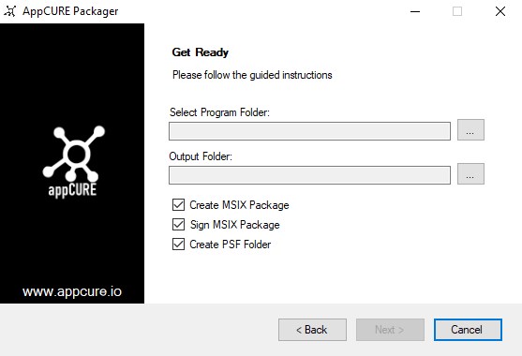This screenshot has width=522, height=356.
Task: Disable the Create PSF Folder checkbox
Action: coord(178,245)
